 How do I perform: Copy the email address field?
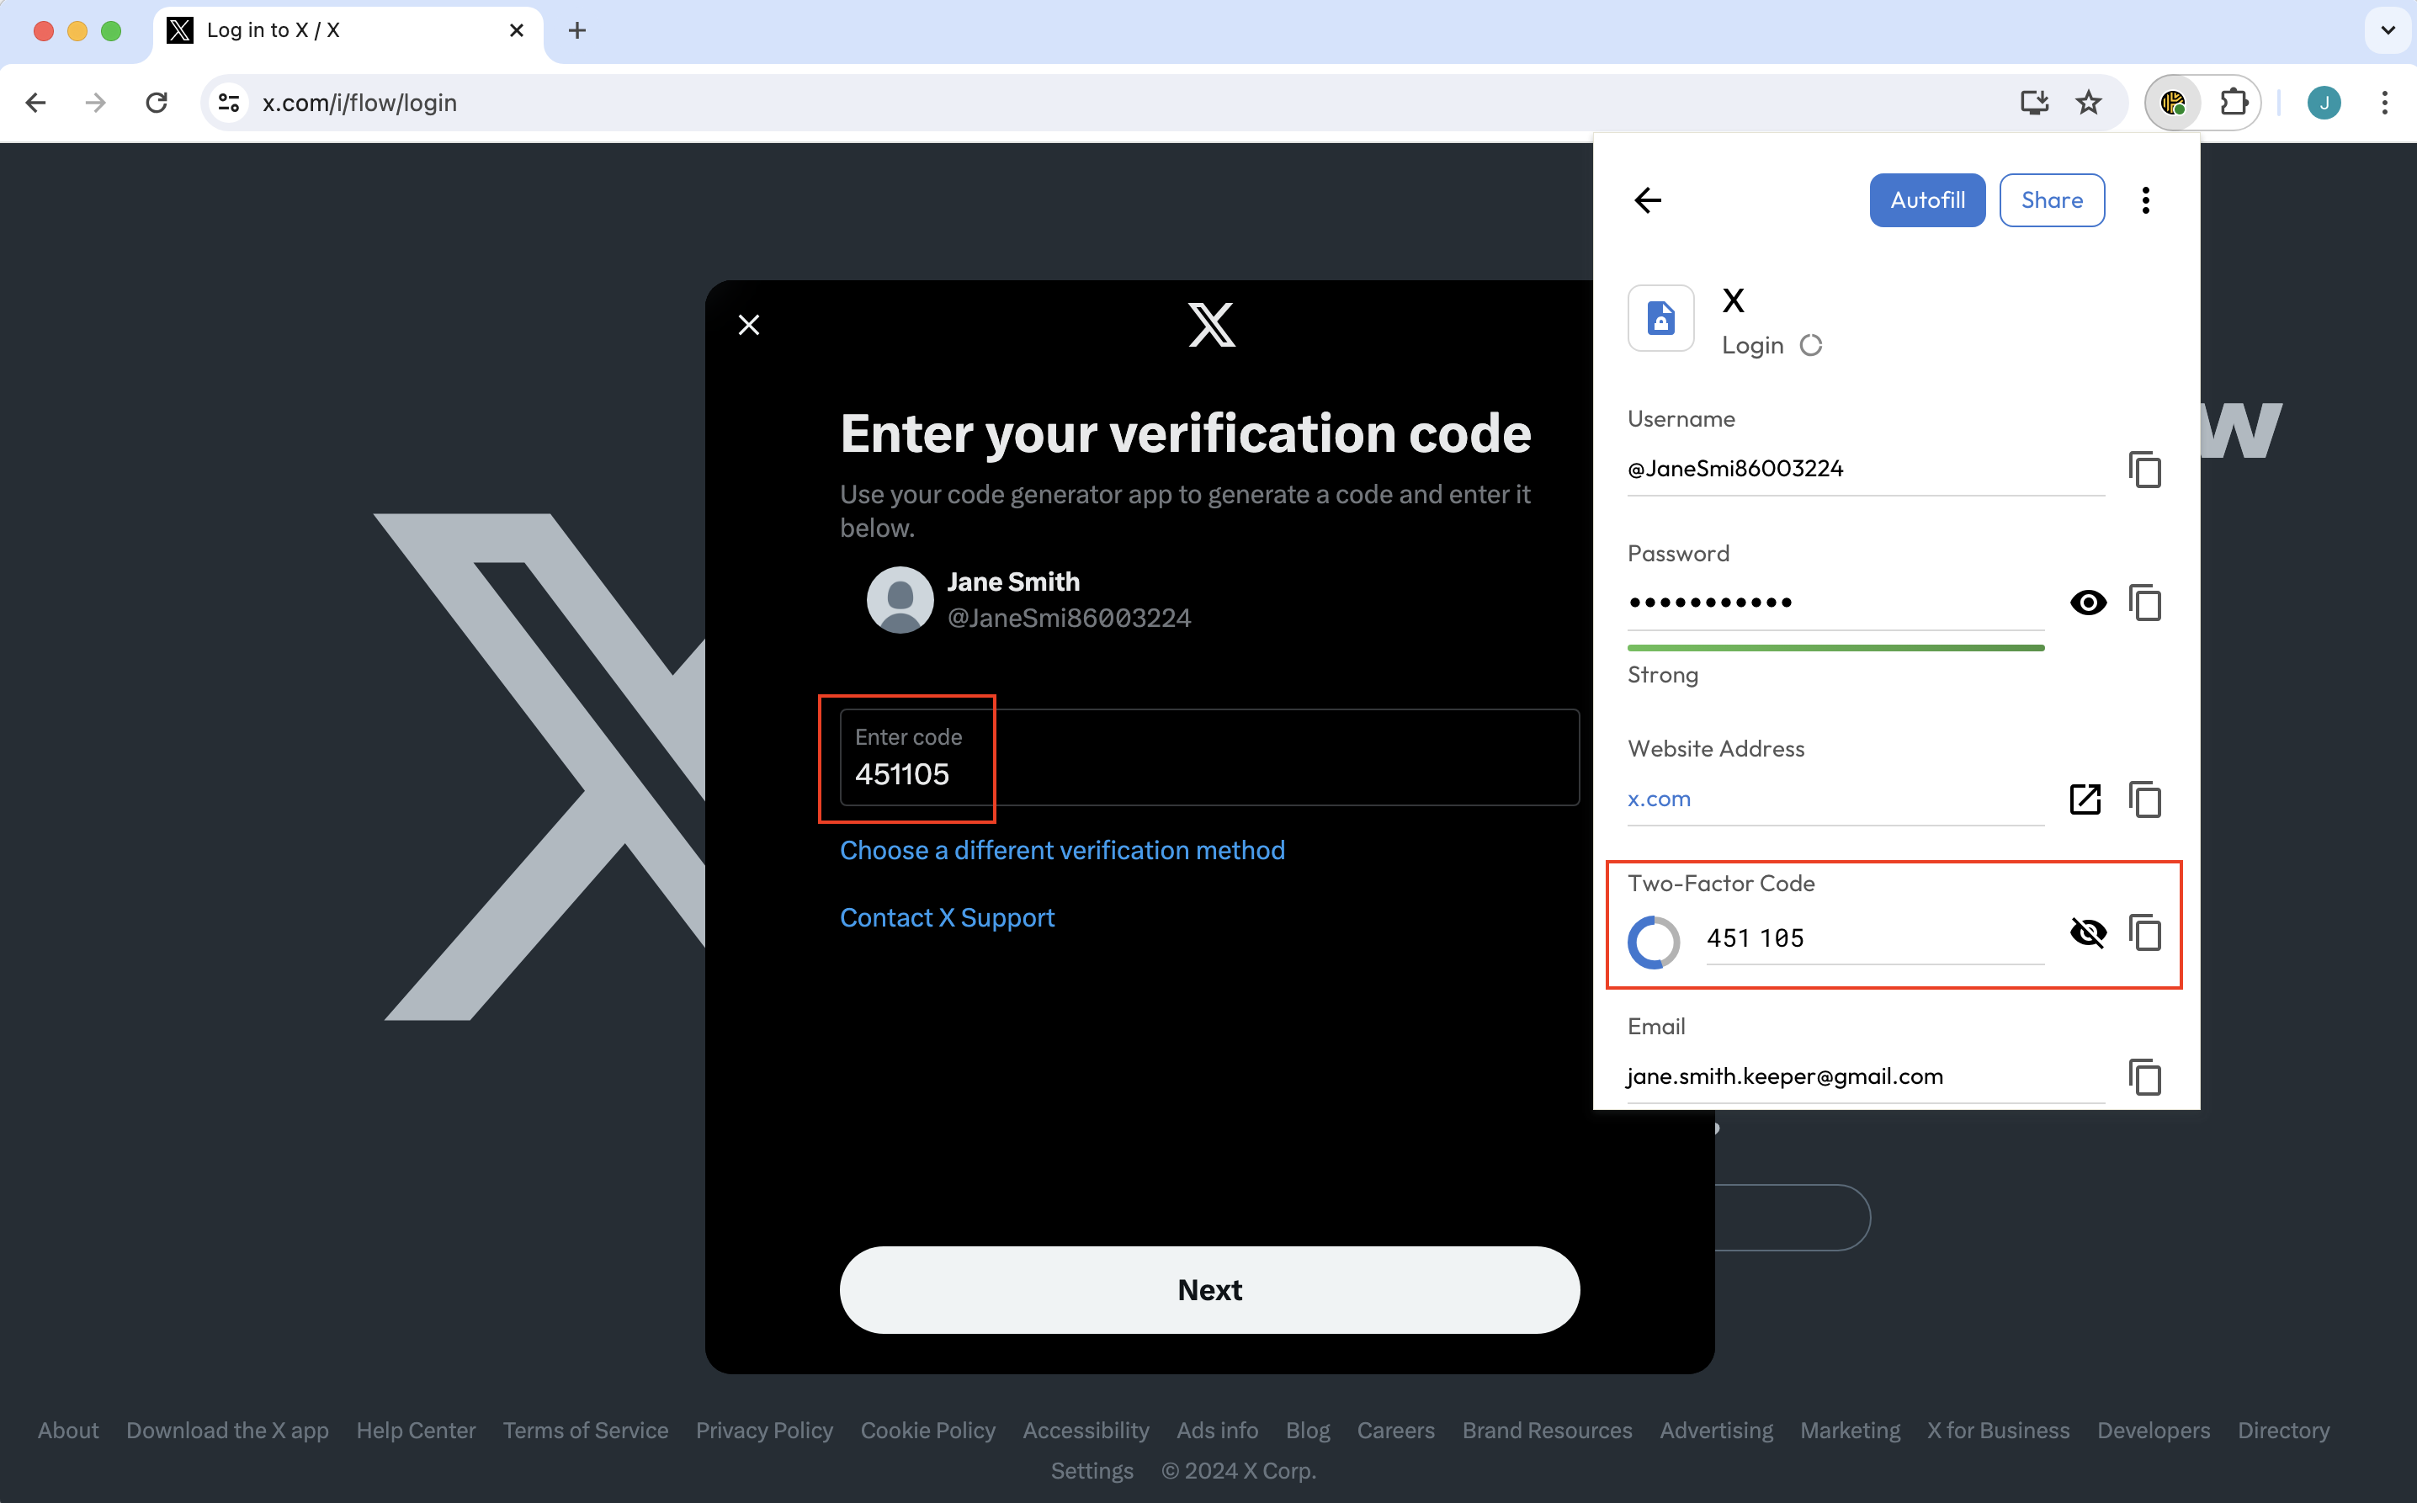[x=2144, y=1076]
